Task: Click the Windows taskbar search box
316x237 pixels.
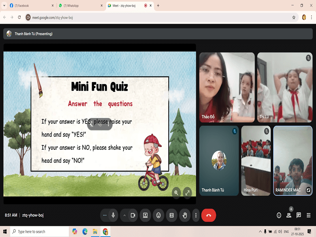Action: click(x=39, y=231)
